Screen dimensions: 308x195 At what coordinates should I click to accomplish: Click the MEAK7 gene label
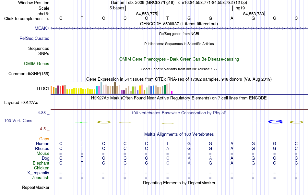[42, 29]
